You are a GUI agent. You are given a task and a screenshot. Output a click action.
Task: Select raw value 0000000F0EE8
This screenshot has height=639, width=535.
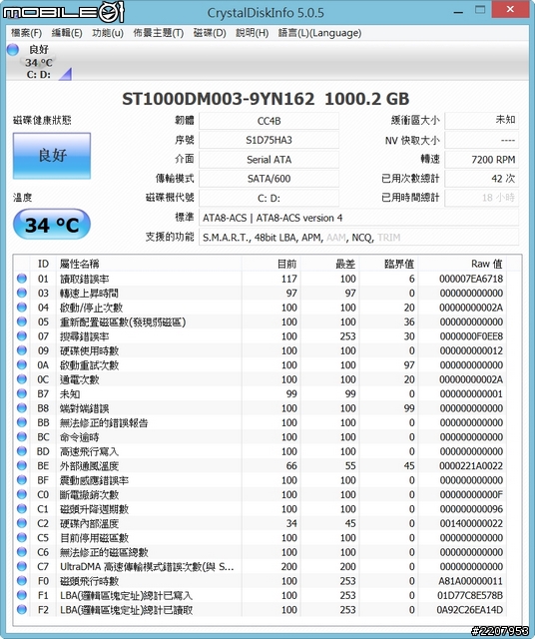pos(471,336)
